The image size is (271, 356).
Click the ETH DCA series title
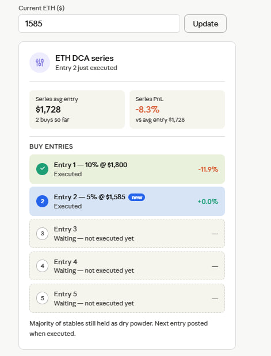point(85,59)
